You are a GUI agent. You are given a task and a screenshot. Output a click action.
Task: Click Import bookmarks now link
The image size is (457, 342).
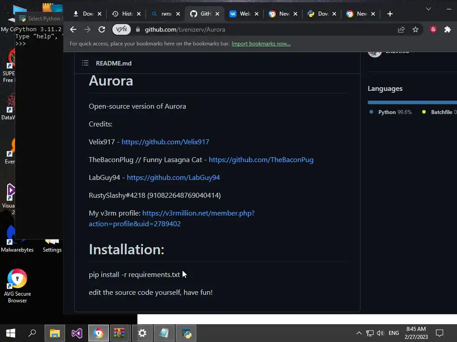tap(261, 44)
